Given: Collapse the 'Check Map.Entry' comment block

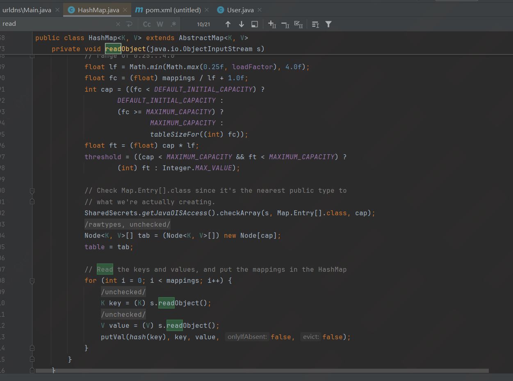Looking at the screenshot, I should click(x=32, y=191).
